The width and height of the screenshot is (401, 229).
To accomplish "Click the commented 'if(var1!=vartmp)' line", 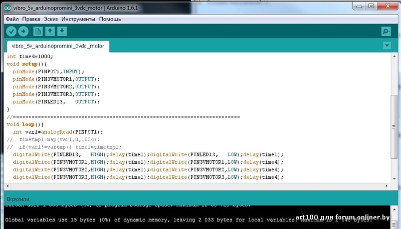I will pyautogui.click(x=64, y=147).
